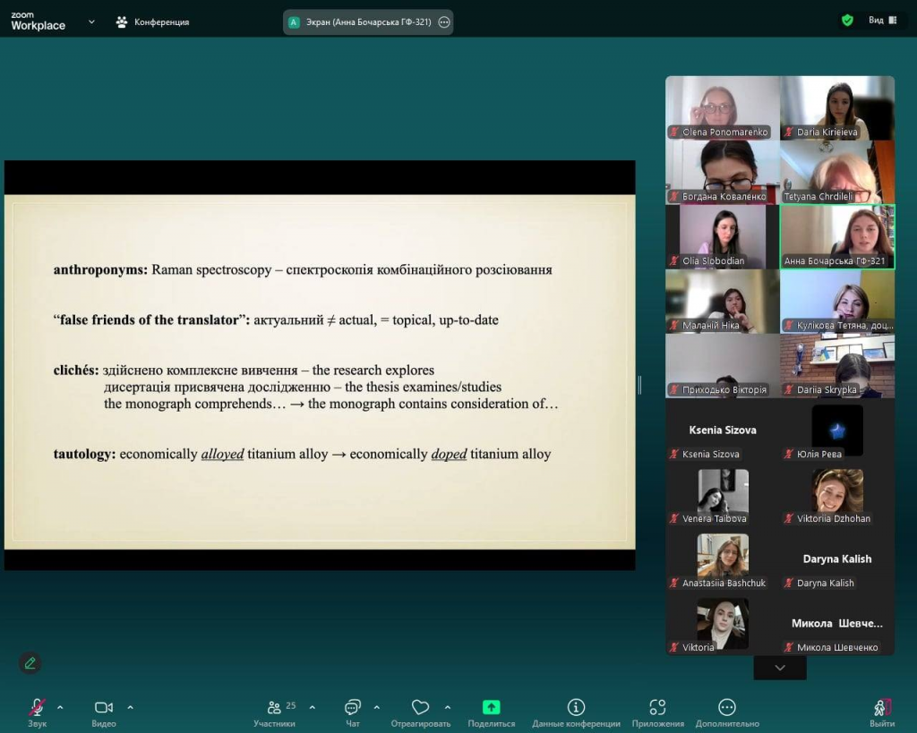Open the Приложения apps icon
The height and width of the screenshot is (733, 917).
[x=657, y=708]
